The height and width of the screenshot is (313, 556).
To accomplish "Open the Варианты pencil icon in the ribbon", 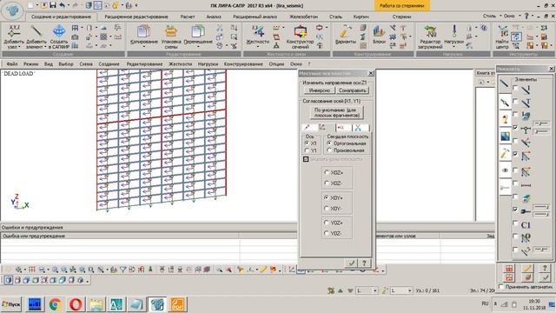I will [345, 31].
